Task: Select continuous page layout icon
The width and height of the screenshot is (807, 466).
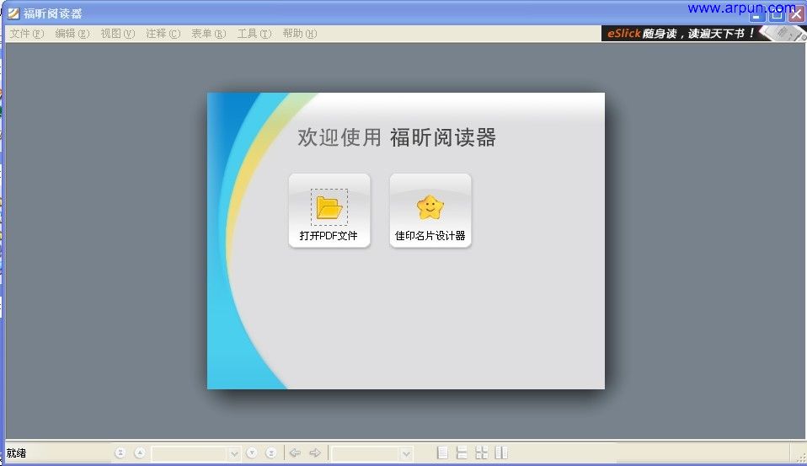Action: click(462, 453)
